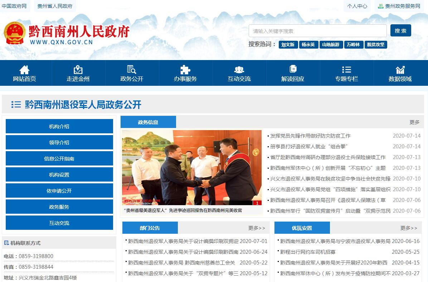Click the 贵州政务服务网 icon
This screenshot has width=428, height=282.
click(x=380, y=6)
